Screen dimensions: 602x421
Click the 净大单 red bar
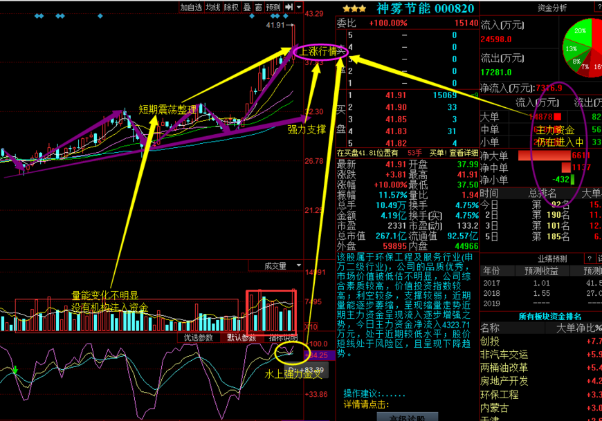click(x=545, y=156)
